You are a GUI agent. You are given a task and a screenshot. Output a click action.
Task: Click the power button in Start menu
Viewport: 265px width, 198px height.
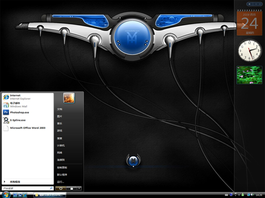pos(61,188)
